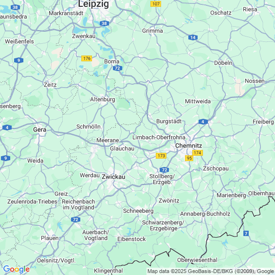Open the Google logo link
Screen dimensions: 275x275
[17, 269]
